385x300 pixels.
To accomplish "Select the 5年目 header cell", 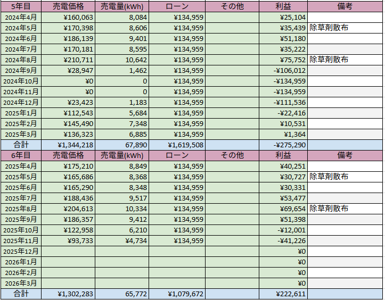I will (20, 6).
